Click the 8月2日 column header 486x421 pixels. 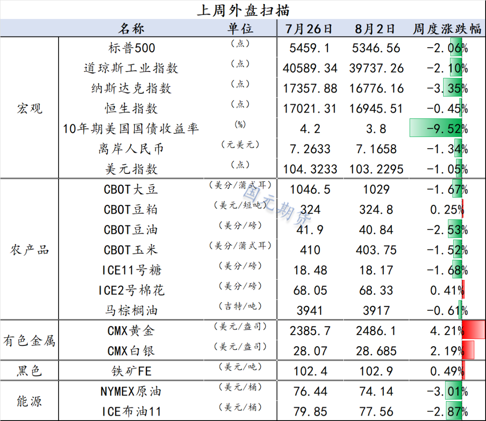tap(375, 29)
